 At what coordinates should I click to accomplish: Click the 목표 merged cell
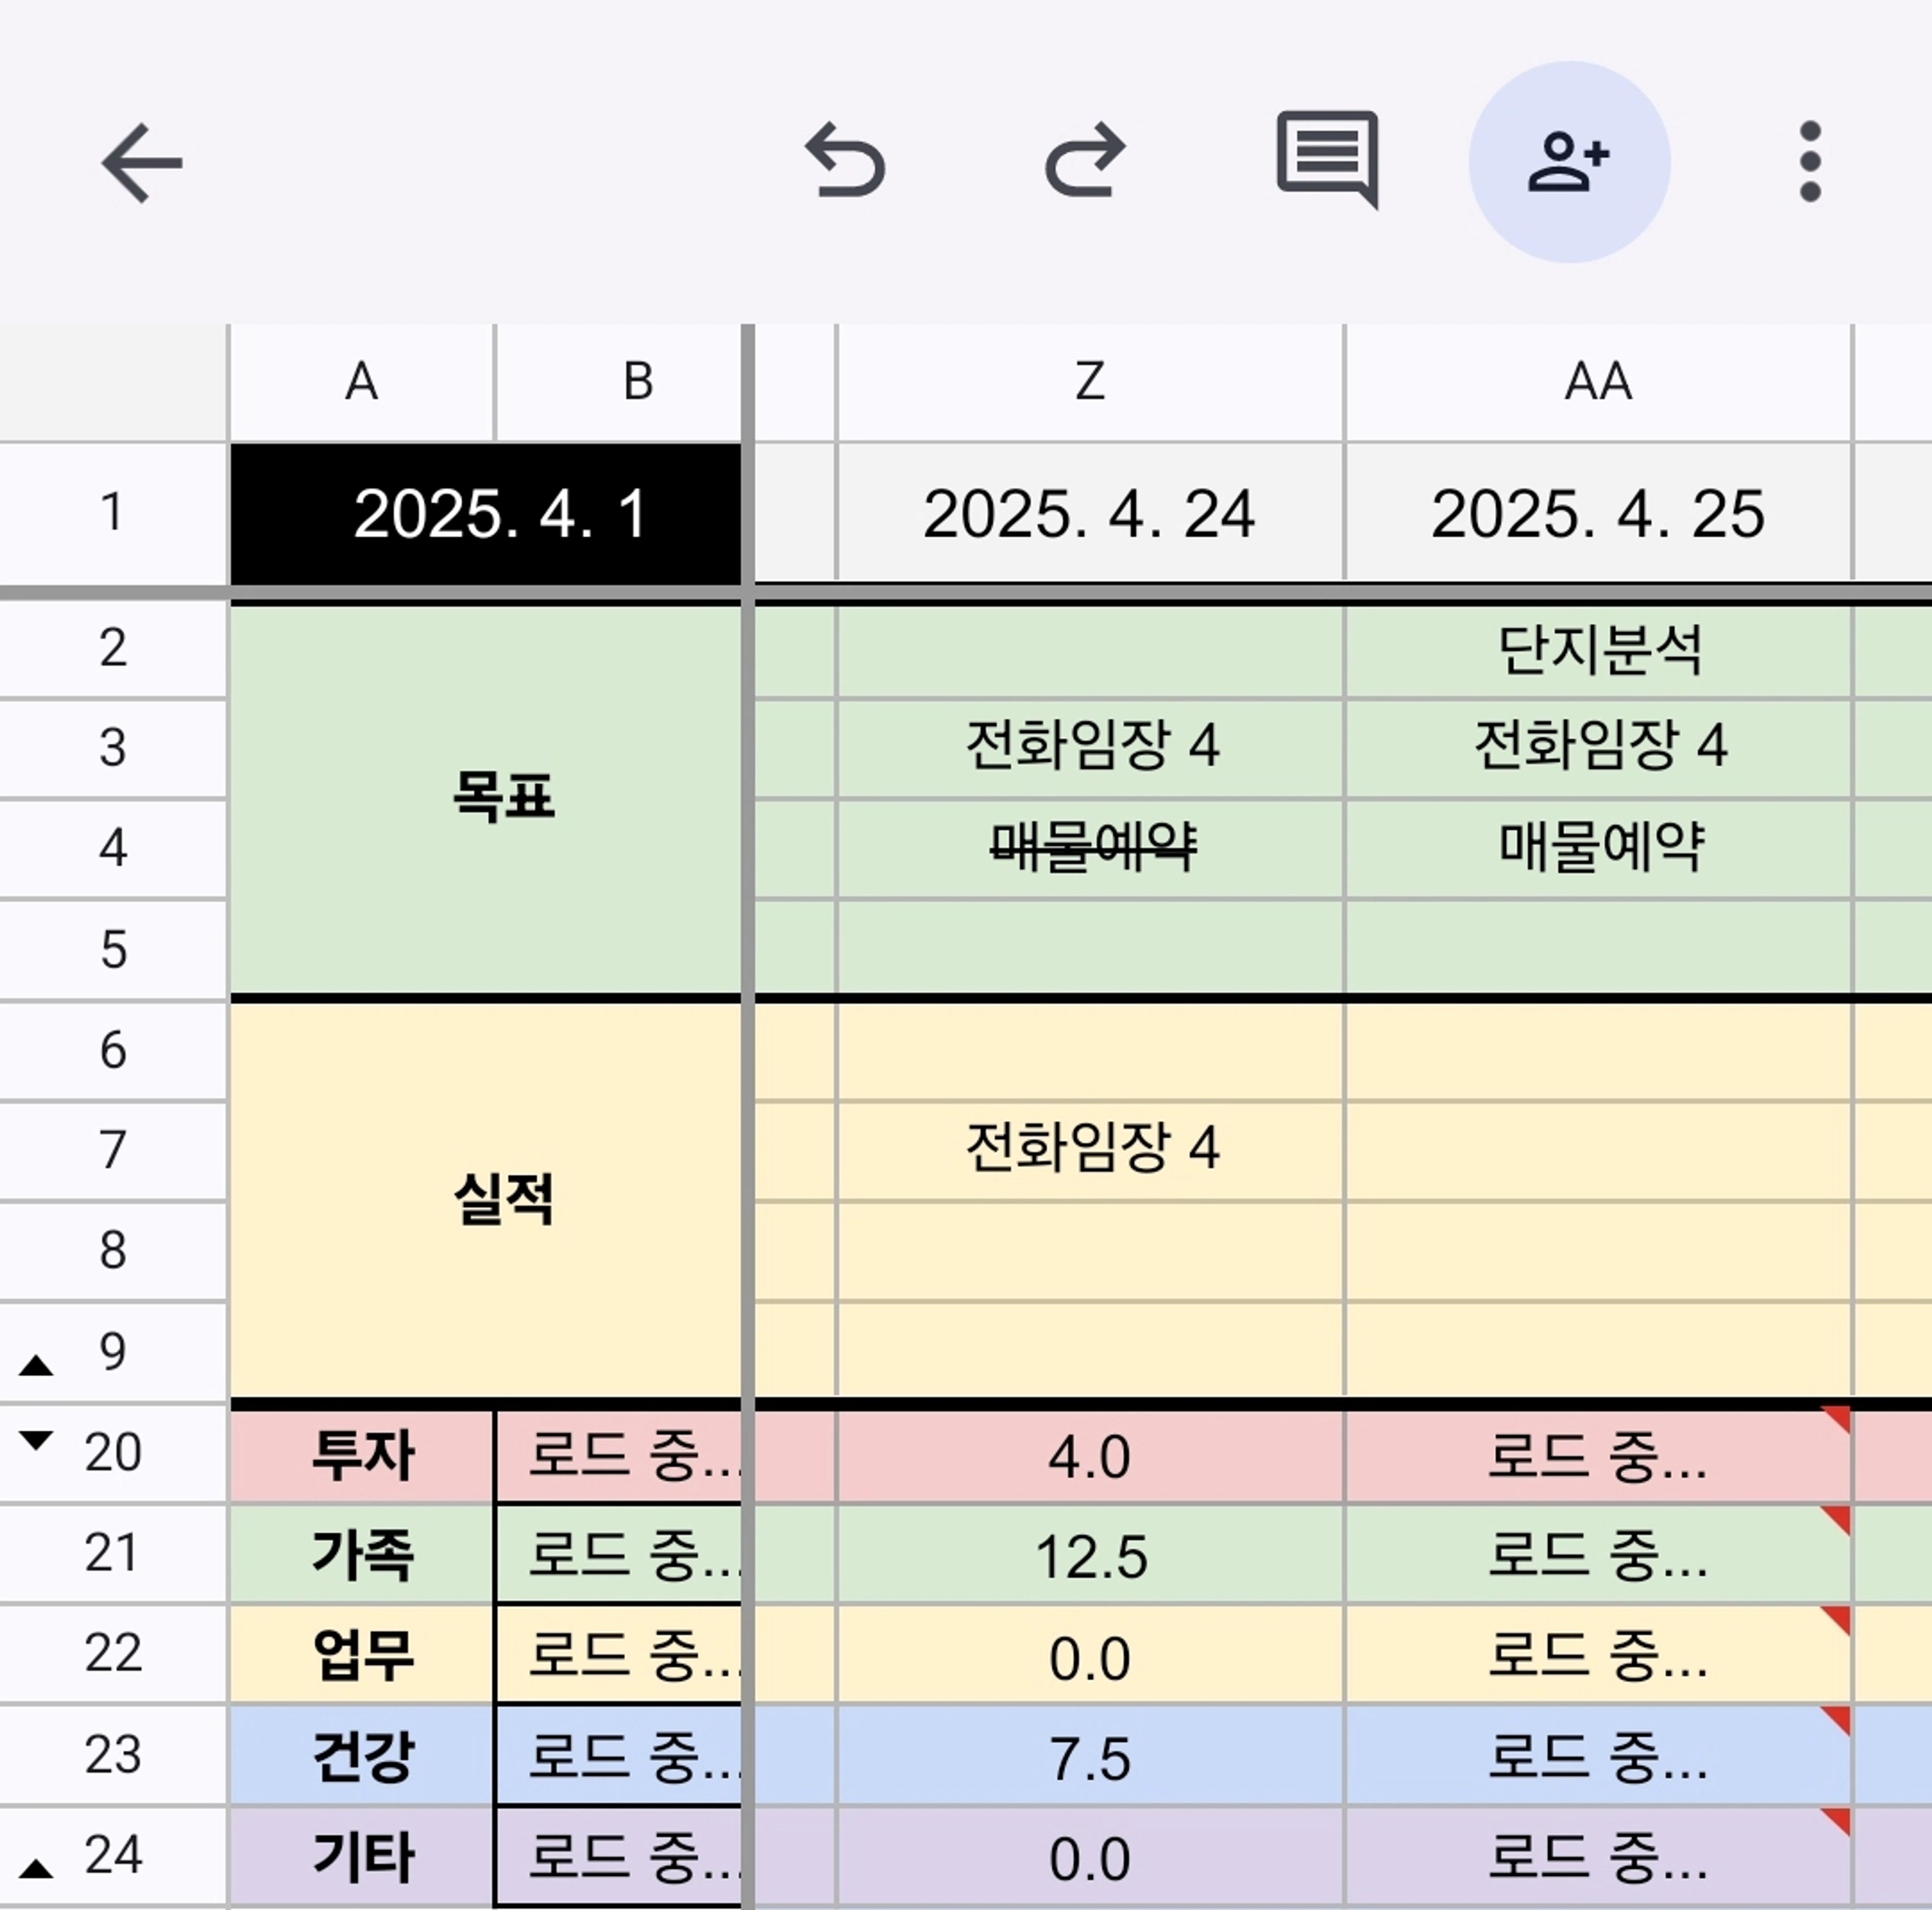pyautogui.click(x=486, y=798)
